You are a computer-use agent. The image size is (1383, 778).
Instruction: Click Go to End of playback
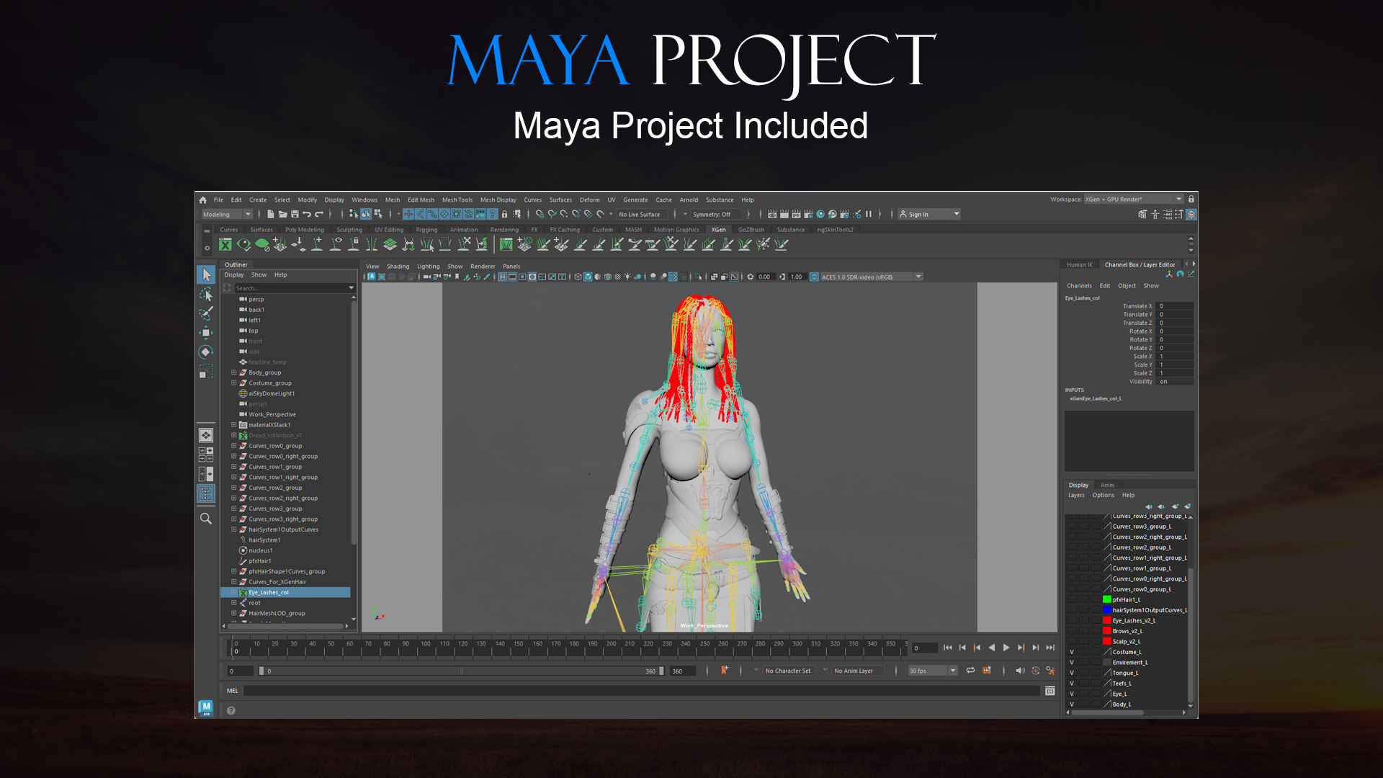tap(1050, 648)
